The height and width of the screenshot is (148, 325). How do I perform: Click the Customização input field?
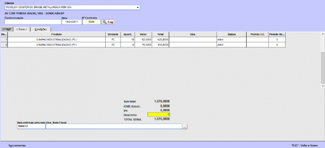pyautogui.click(x=33, y=22)
